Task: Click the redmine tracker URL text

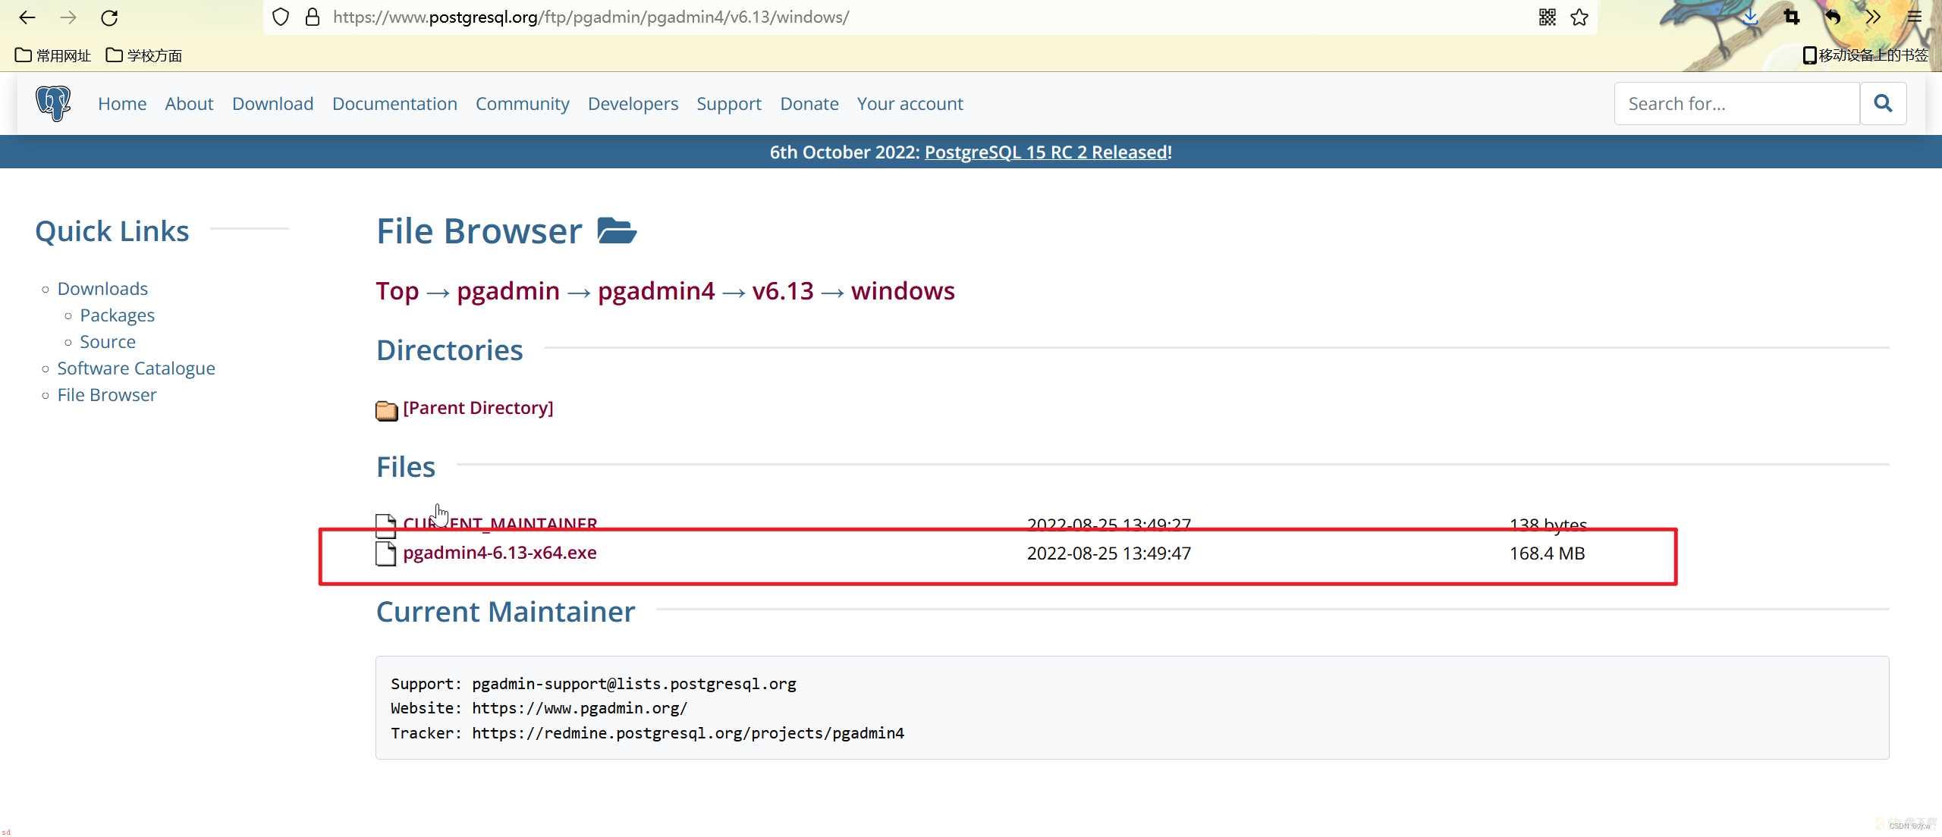Action: click(688, 733)
